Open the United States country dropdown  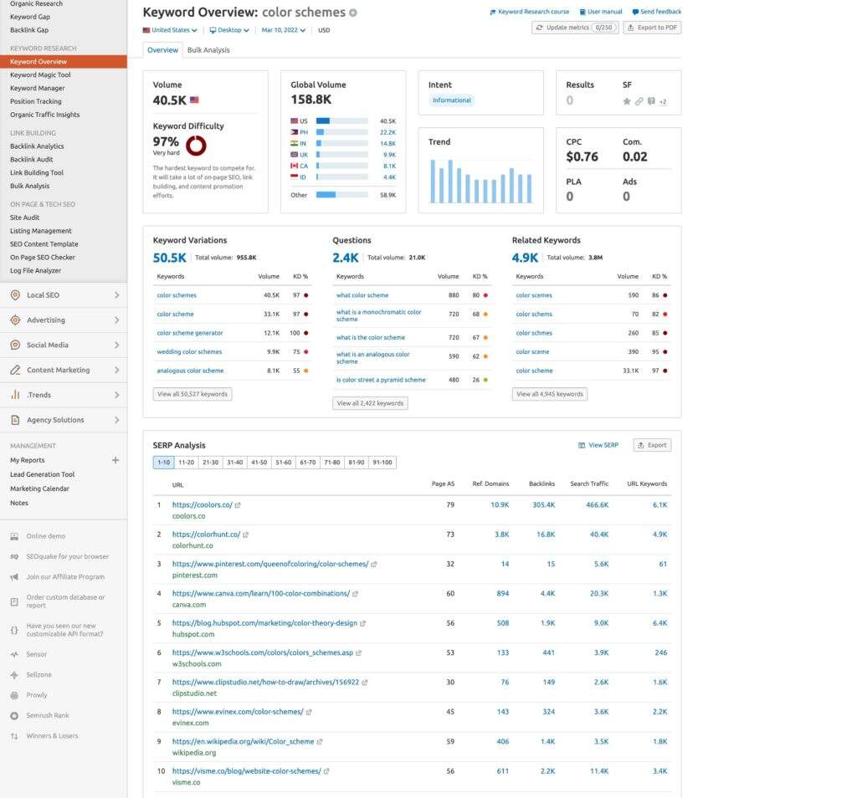click(170, 30)
